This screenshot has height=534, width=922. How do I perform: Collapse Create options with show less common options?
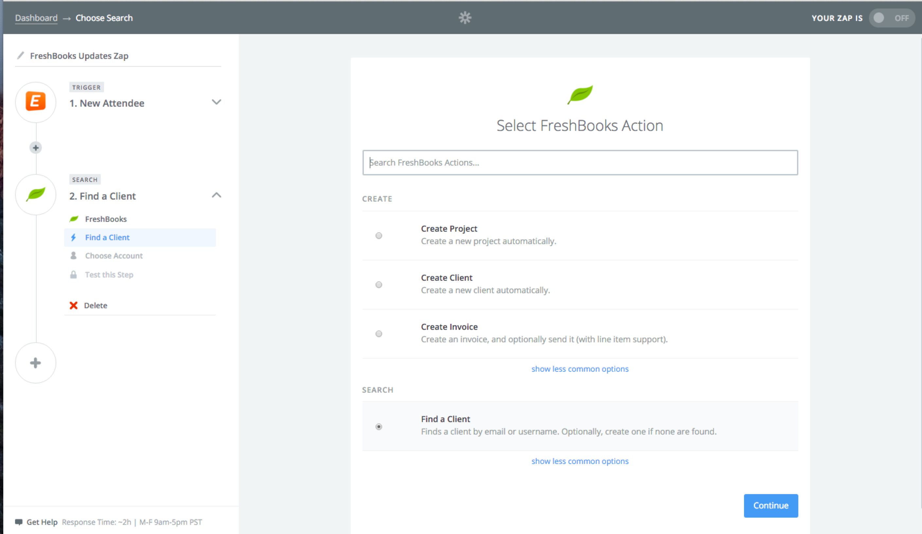[579, 368]
